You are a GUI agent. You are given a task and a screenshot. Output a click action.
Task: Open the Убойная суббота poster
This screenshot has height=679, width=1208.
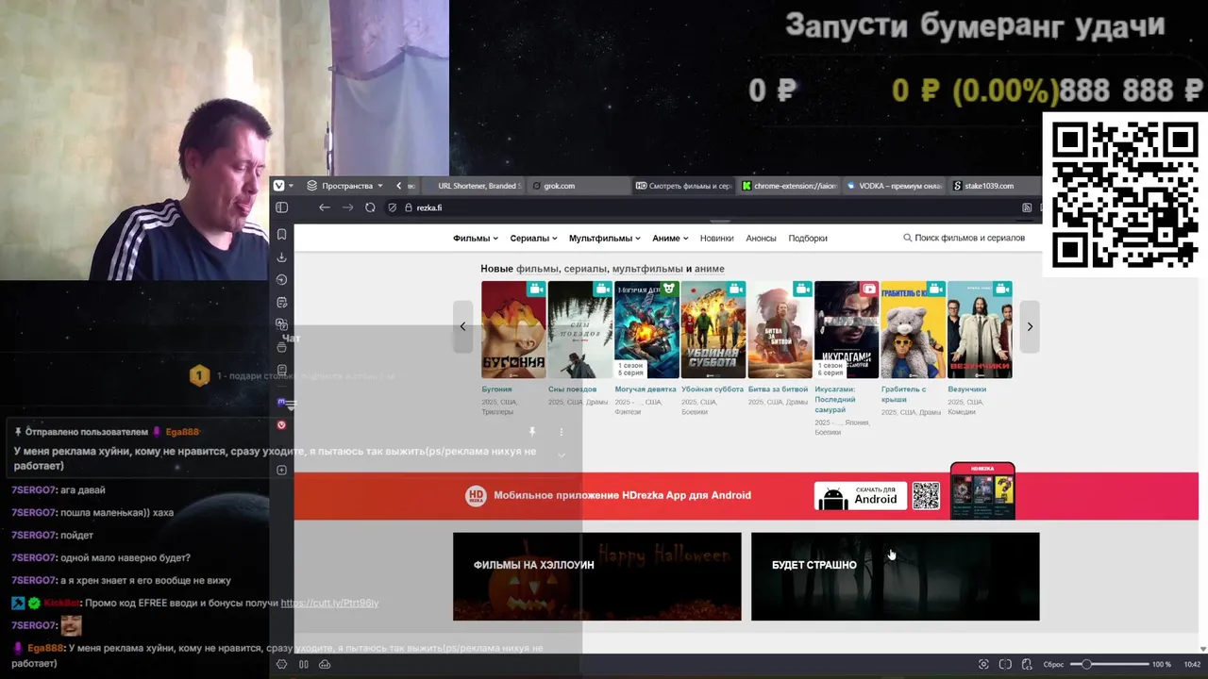(x=713, y=330)
